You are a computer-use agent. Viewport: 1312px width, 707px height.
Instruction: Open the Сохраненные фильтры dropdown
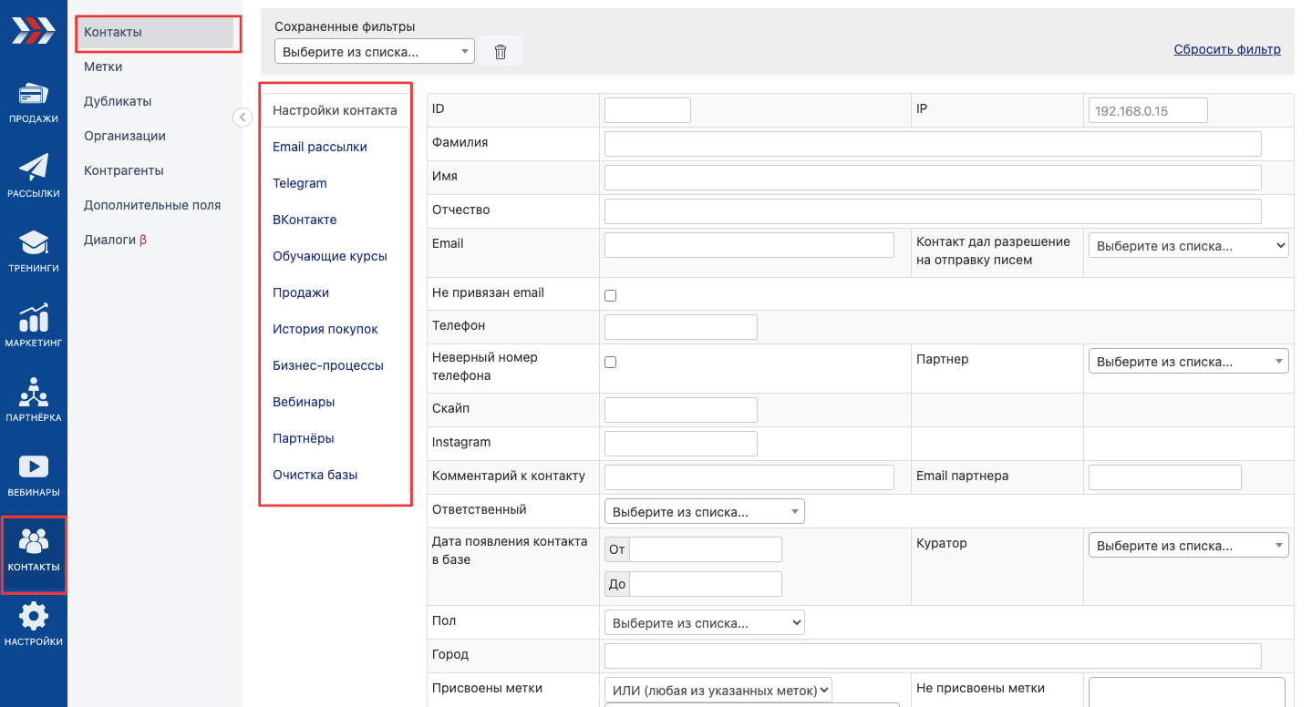(x=375, y=52)
